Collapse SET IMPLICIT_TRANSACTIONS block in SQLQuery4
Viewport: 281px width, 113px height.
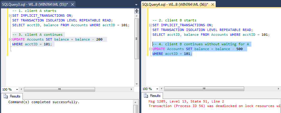[150, 25]
